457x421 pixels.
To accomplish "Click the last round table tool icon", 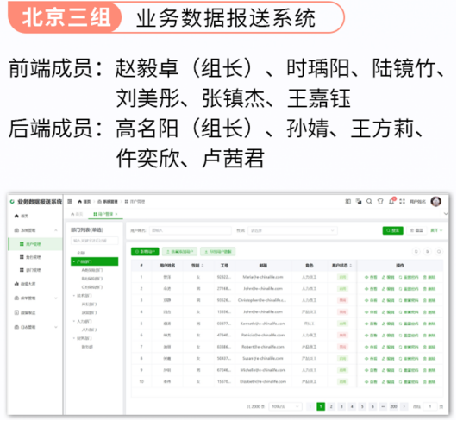I will [x=439, y=251].
